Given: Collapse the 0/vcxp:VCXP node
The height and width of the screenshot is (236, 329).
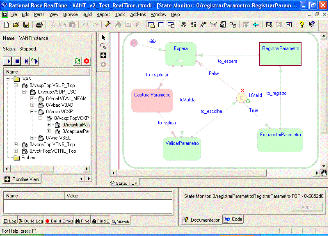Looking at the screenshot, I should click(32, 112).
